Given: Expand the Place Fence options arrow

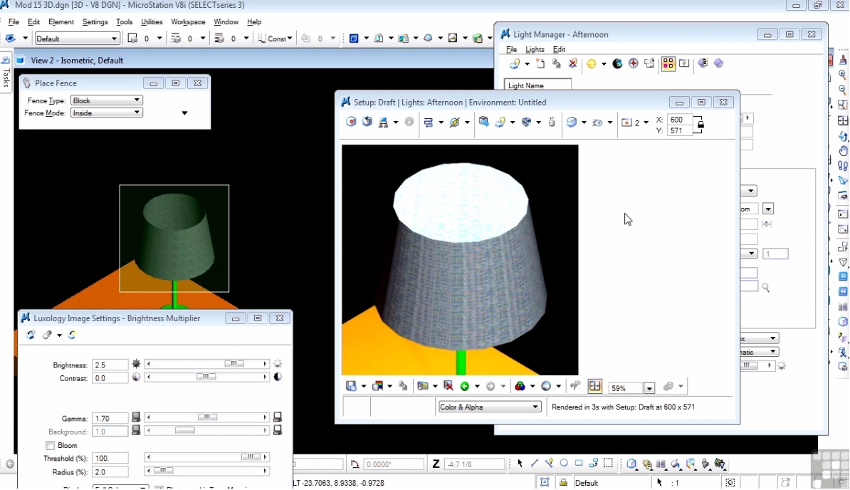Looking at the screenshot, I should [x=184, y=113].
